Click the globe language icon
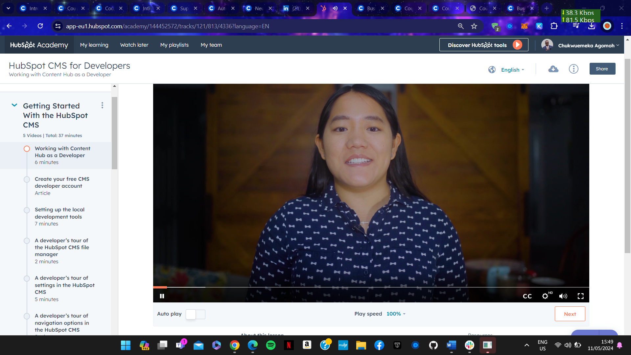The image size is (631, 355). [x=492, y=70]
